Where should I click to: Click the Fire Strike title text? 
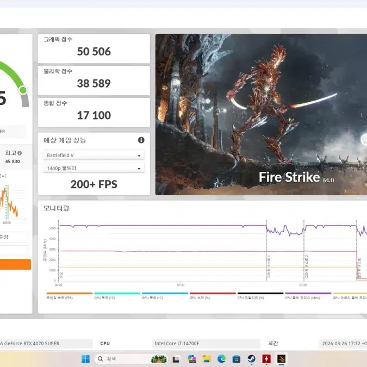point(289,177)
